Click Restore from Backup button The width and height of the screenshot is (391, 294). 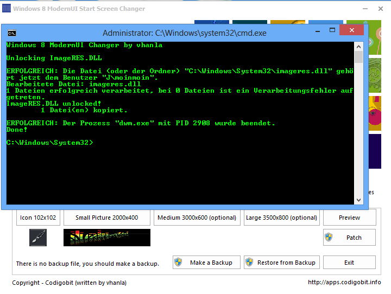tap(281, 263)
